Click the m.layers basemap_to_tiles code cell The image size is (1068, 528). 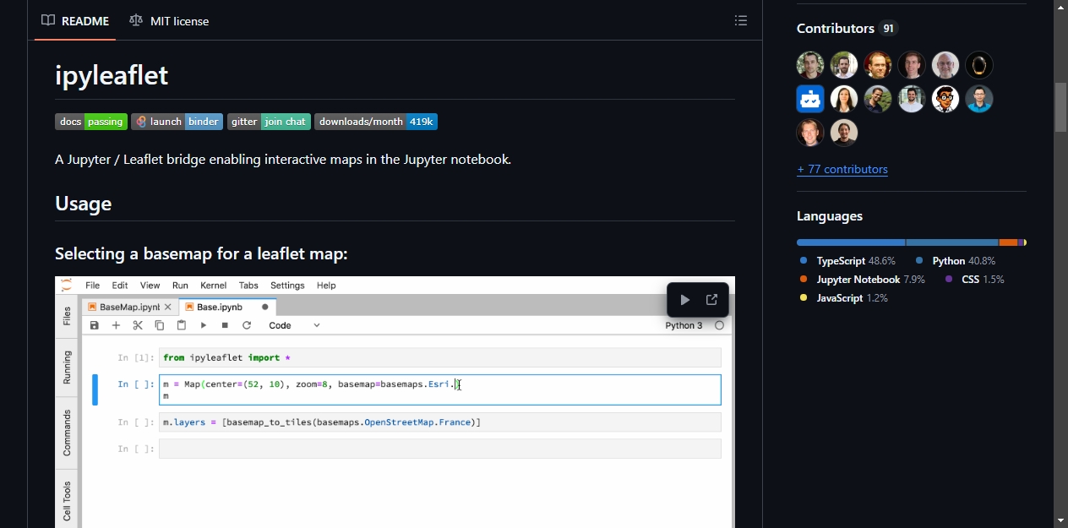439,422
